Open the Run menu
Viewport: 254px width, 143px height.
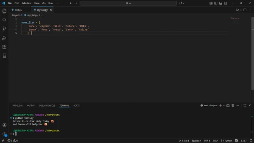50,3
